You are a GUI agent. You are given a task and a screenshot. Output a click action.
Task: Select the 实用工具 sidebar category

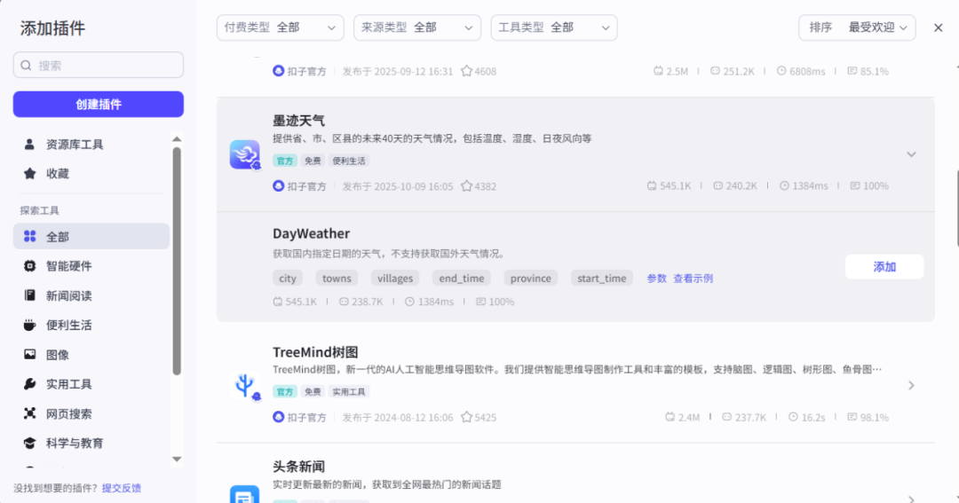pyautogui.click(x=91, y=384)
